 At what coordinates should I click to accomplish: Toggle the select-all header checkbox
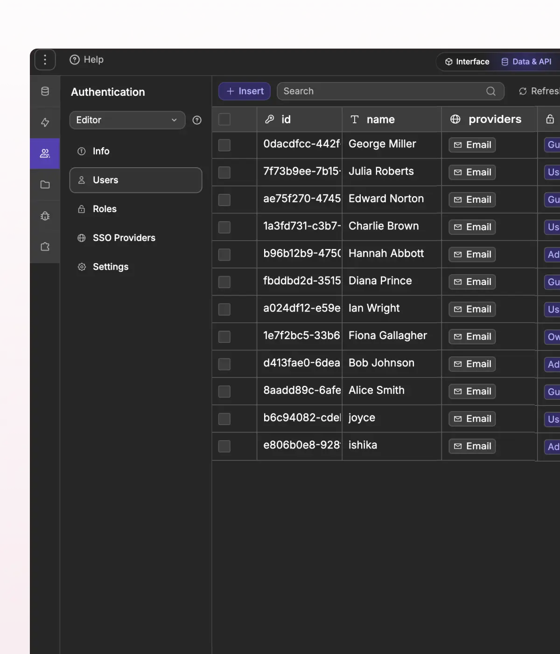(x=224, y=120)
